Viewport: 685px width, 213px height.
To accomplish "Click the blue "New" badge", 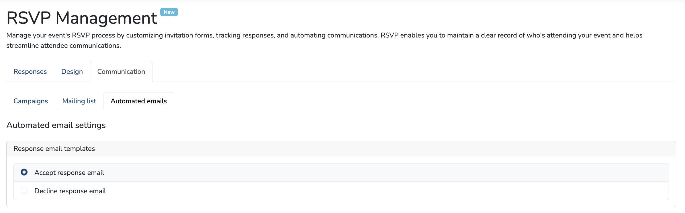I will 169,12.
